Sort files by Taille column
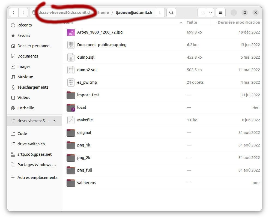Viewport: 269px width, 219px height. (192, 22)
